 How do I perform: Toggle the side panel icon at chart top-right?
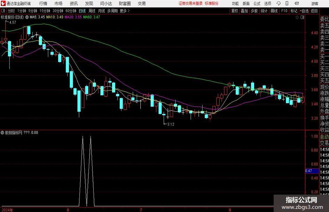tap(302, 17)
